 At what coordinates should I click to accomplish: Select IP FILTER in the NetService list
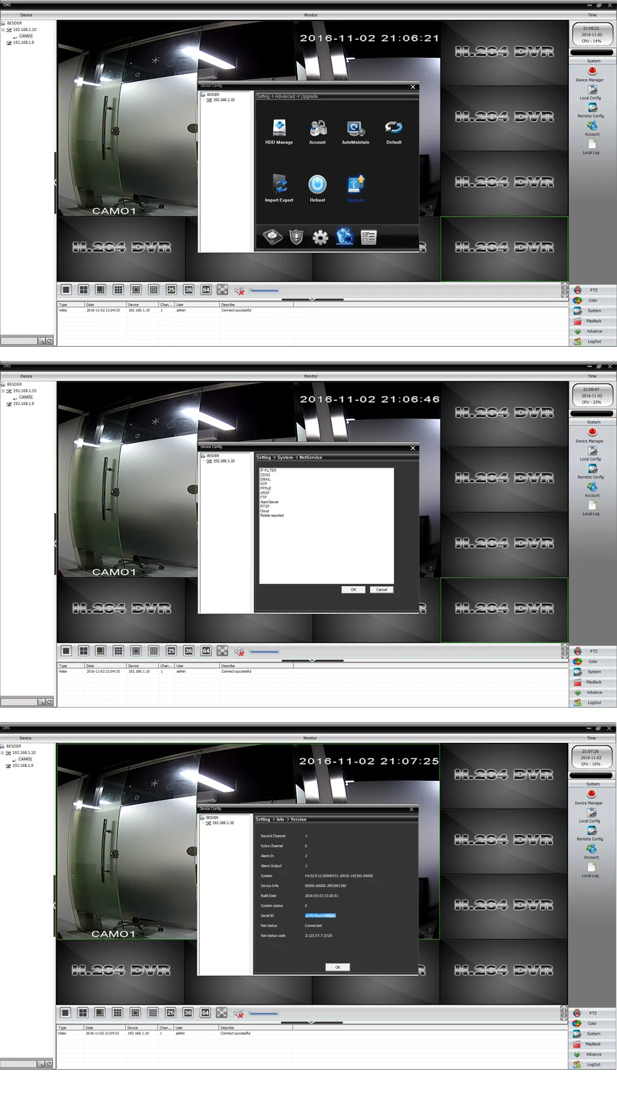coord(268,470)
